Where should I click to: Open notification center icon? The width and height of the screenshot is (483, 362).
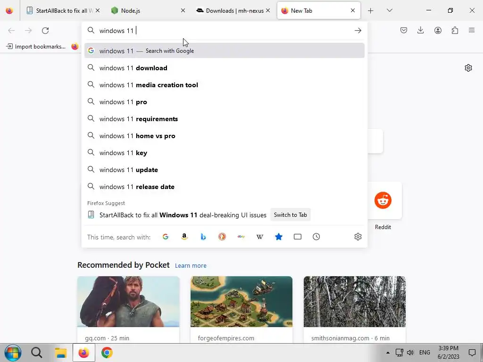pos(472,353)
